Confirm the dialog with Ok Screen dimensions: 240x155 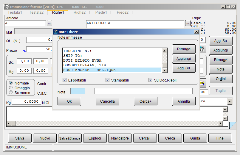pyautogui.click(x=69, y=101)
